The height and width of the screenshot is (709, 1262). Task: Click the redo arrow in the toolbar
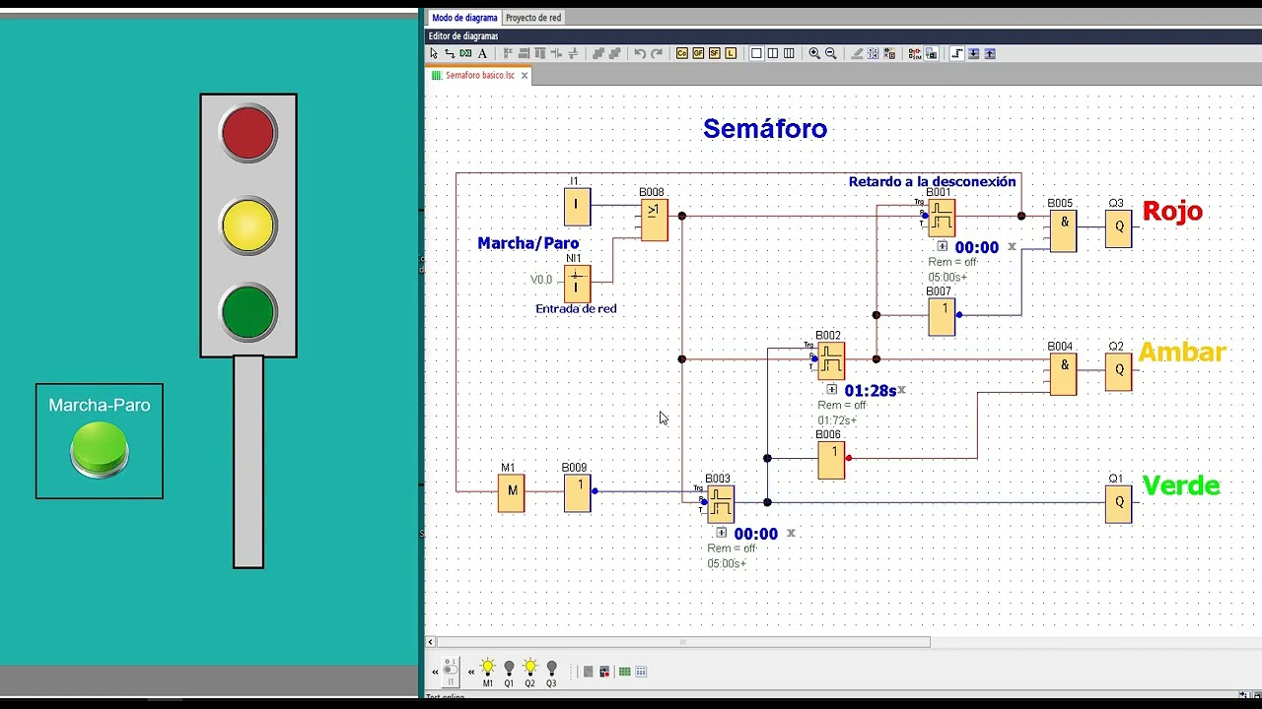coord(657,53)
